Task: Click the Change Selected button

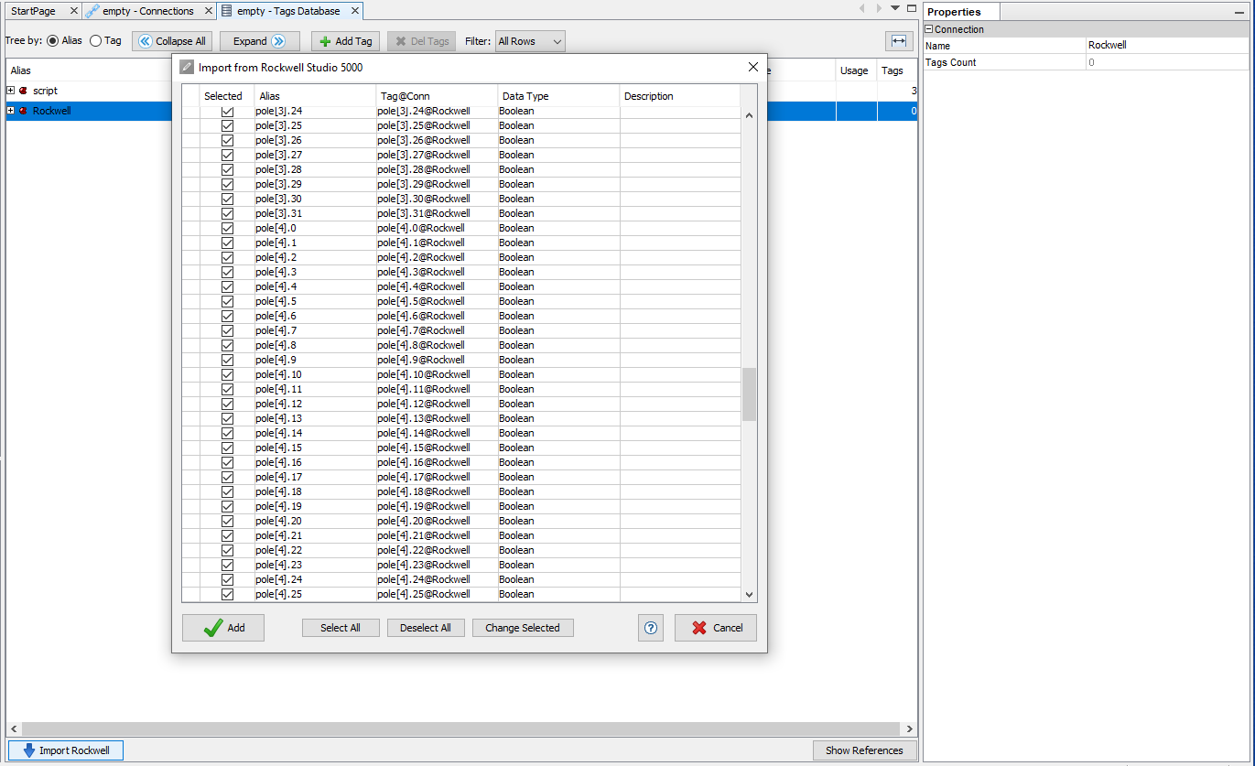Action: 523,628
